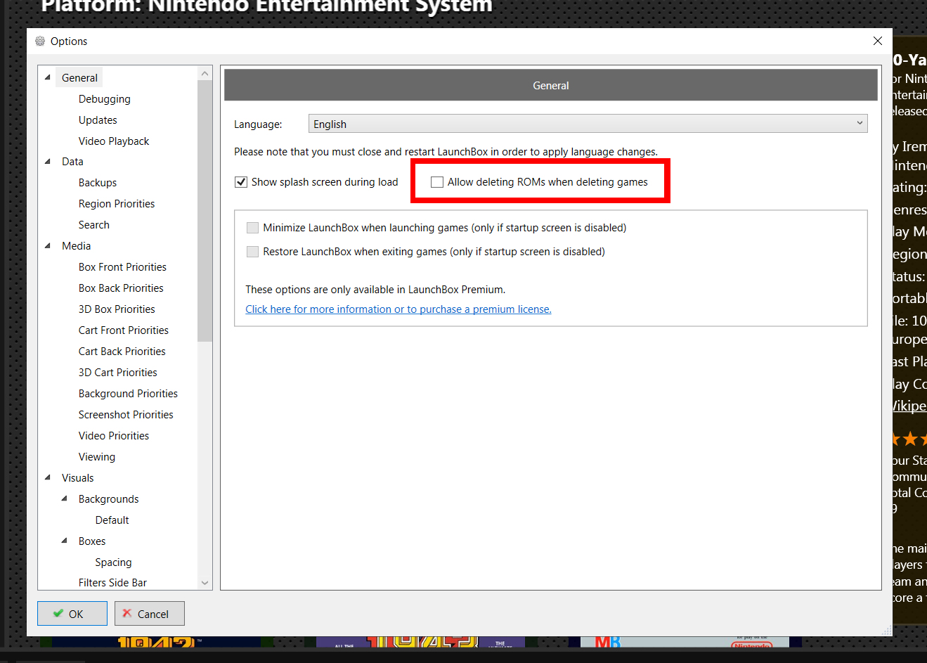Click tree scrollbar down arrow
The height and width of the screenshot is (663, 927).
[205, 583]
